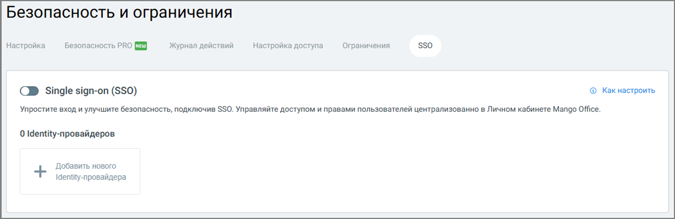Click the Single sign-on (SSO) heading
The height and width of the screenshot is (219, 675).
tap(91, 90)
